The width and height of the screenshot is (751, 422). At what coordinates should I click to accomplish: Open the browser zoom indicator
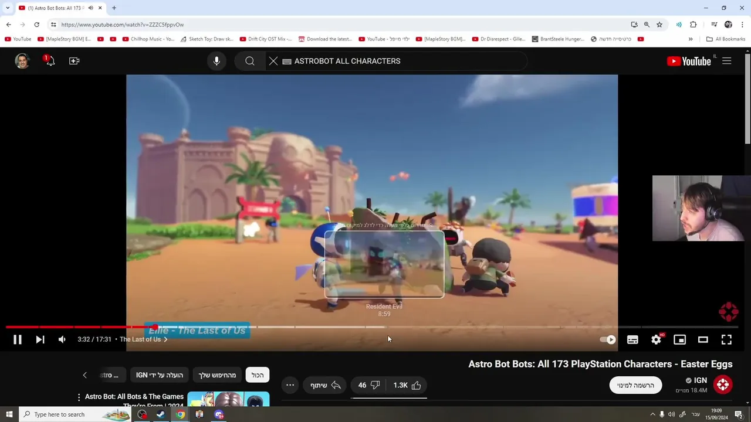(x=647, y=25)
